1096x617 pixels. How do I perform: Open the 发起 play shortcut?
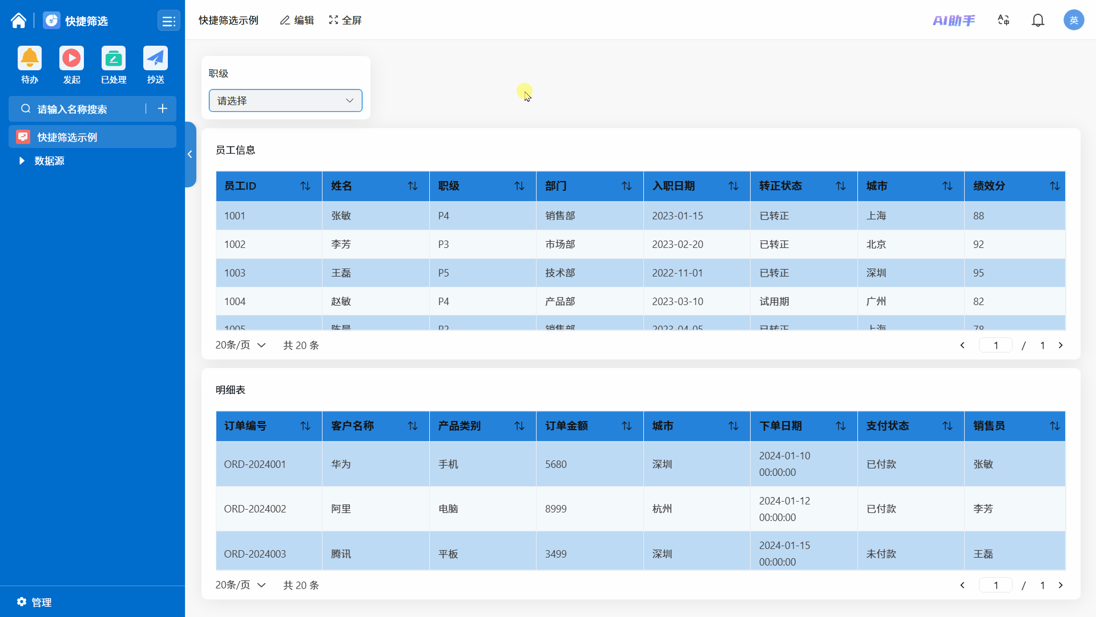click(71, 58)
